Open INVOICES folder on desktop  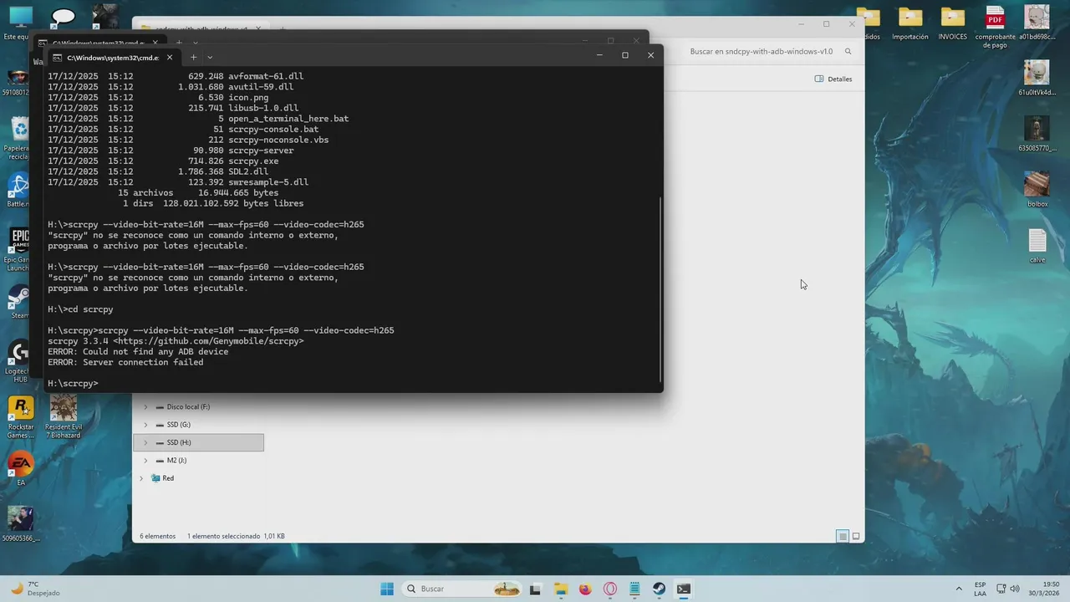952,23
